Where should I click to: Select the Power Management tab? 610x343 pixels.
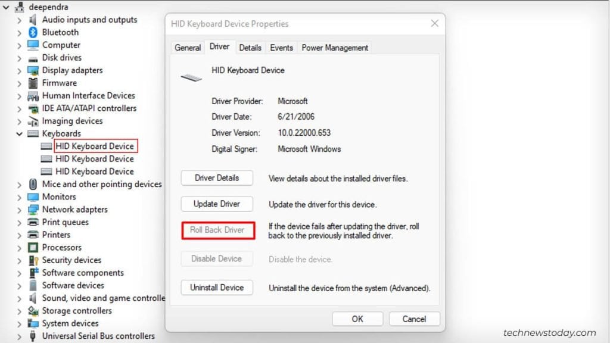(334, 47)
